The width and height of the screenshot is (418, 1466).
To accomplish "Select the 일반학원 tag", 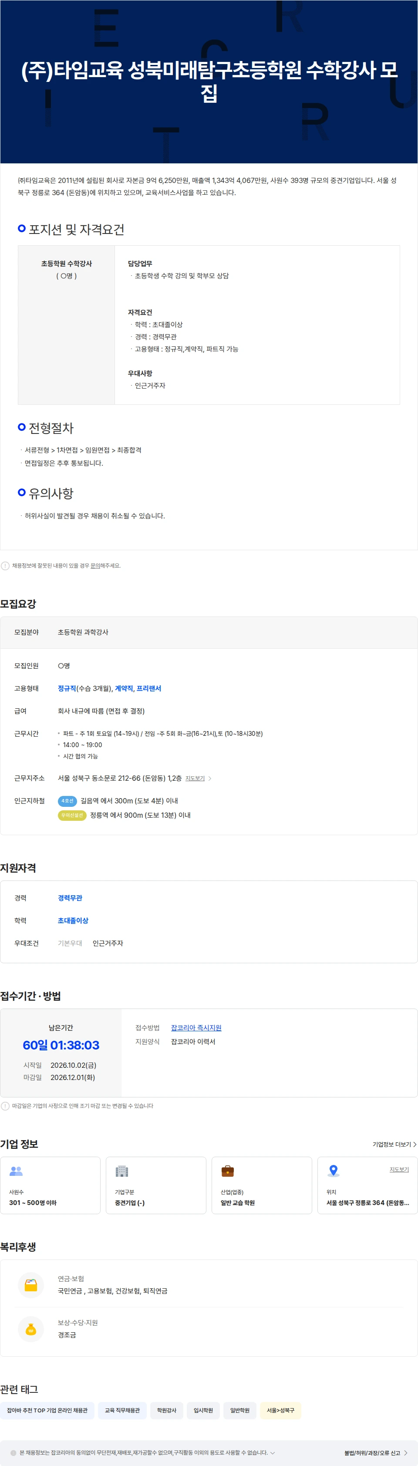I will coord(240,1411).
